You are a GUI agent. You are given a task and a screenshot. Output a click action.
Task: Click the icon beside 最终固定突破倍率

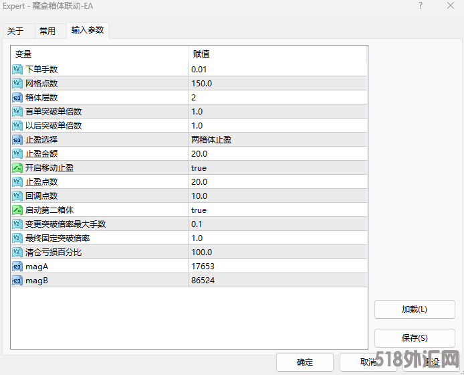17,238
